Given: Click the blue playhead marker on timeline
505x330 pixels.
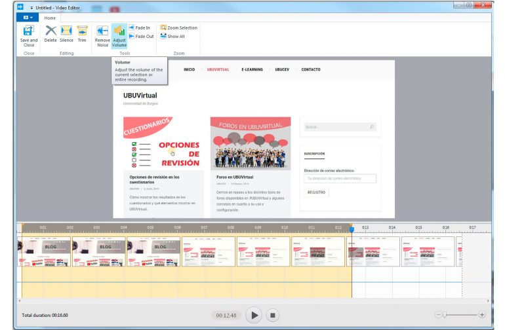Looking at the screenshot, I should click(x=352, y=229).
